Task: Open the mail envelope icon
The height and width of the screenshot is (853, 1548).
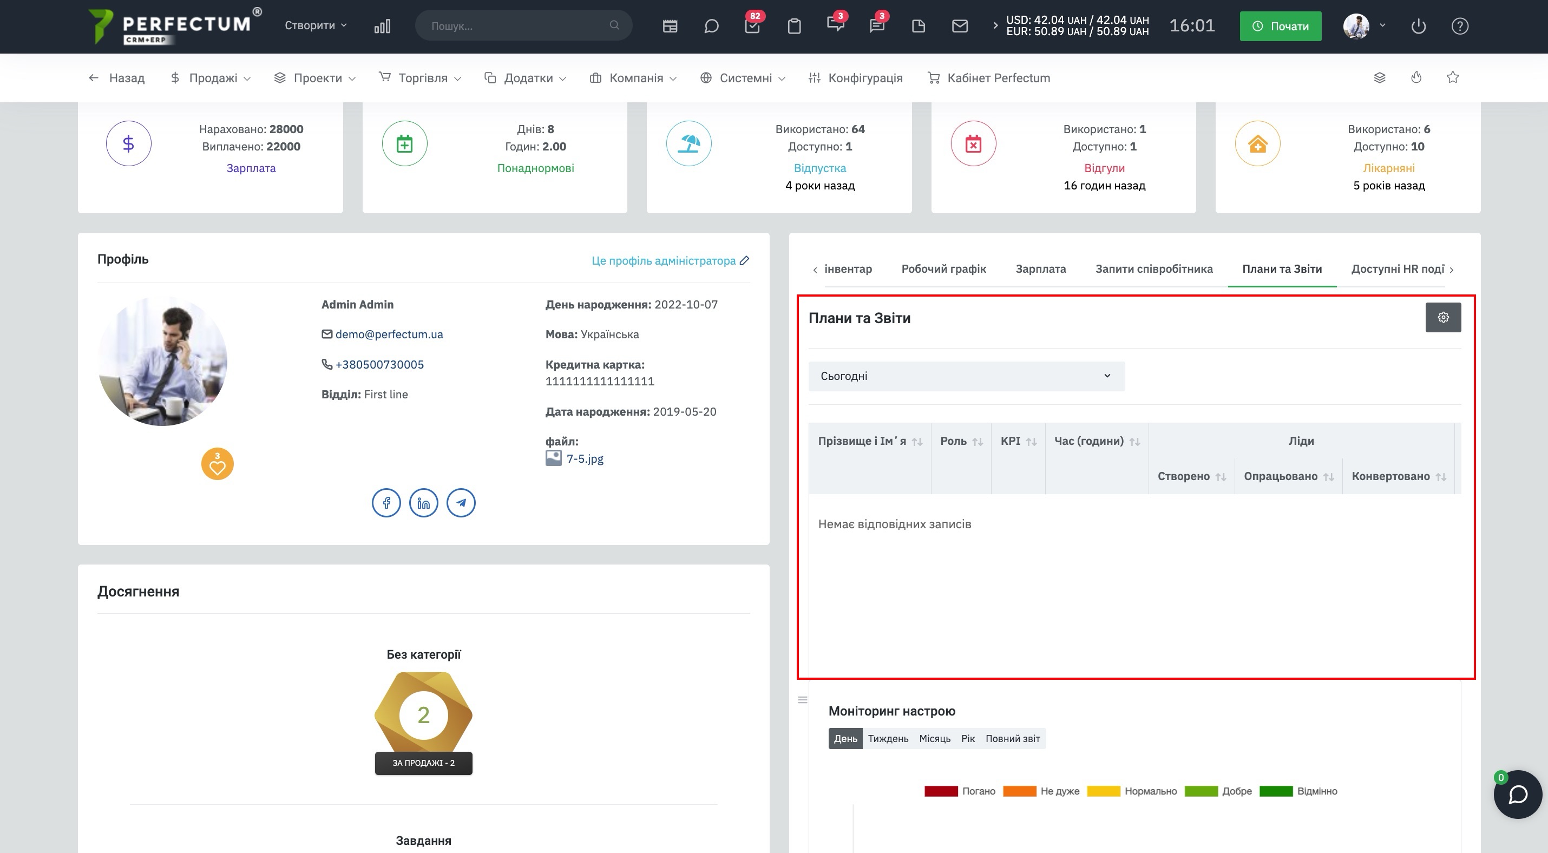Action: [960, 26]
